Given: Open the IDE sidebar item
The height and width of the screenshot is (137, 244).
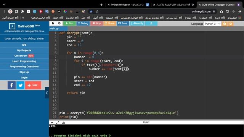Looking at the screenshot, I should tap(24, 45).
